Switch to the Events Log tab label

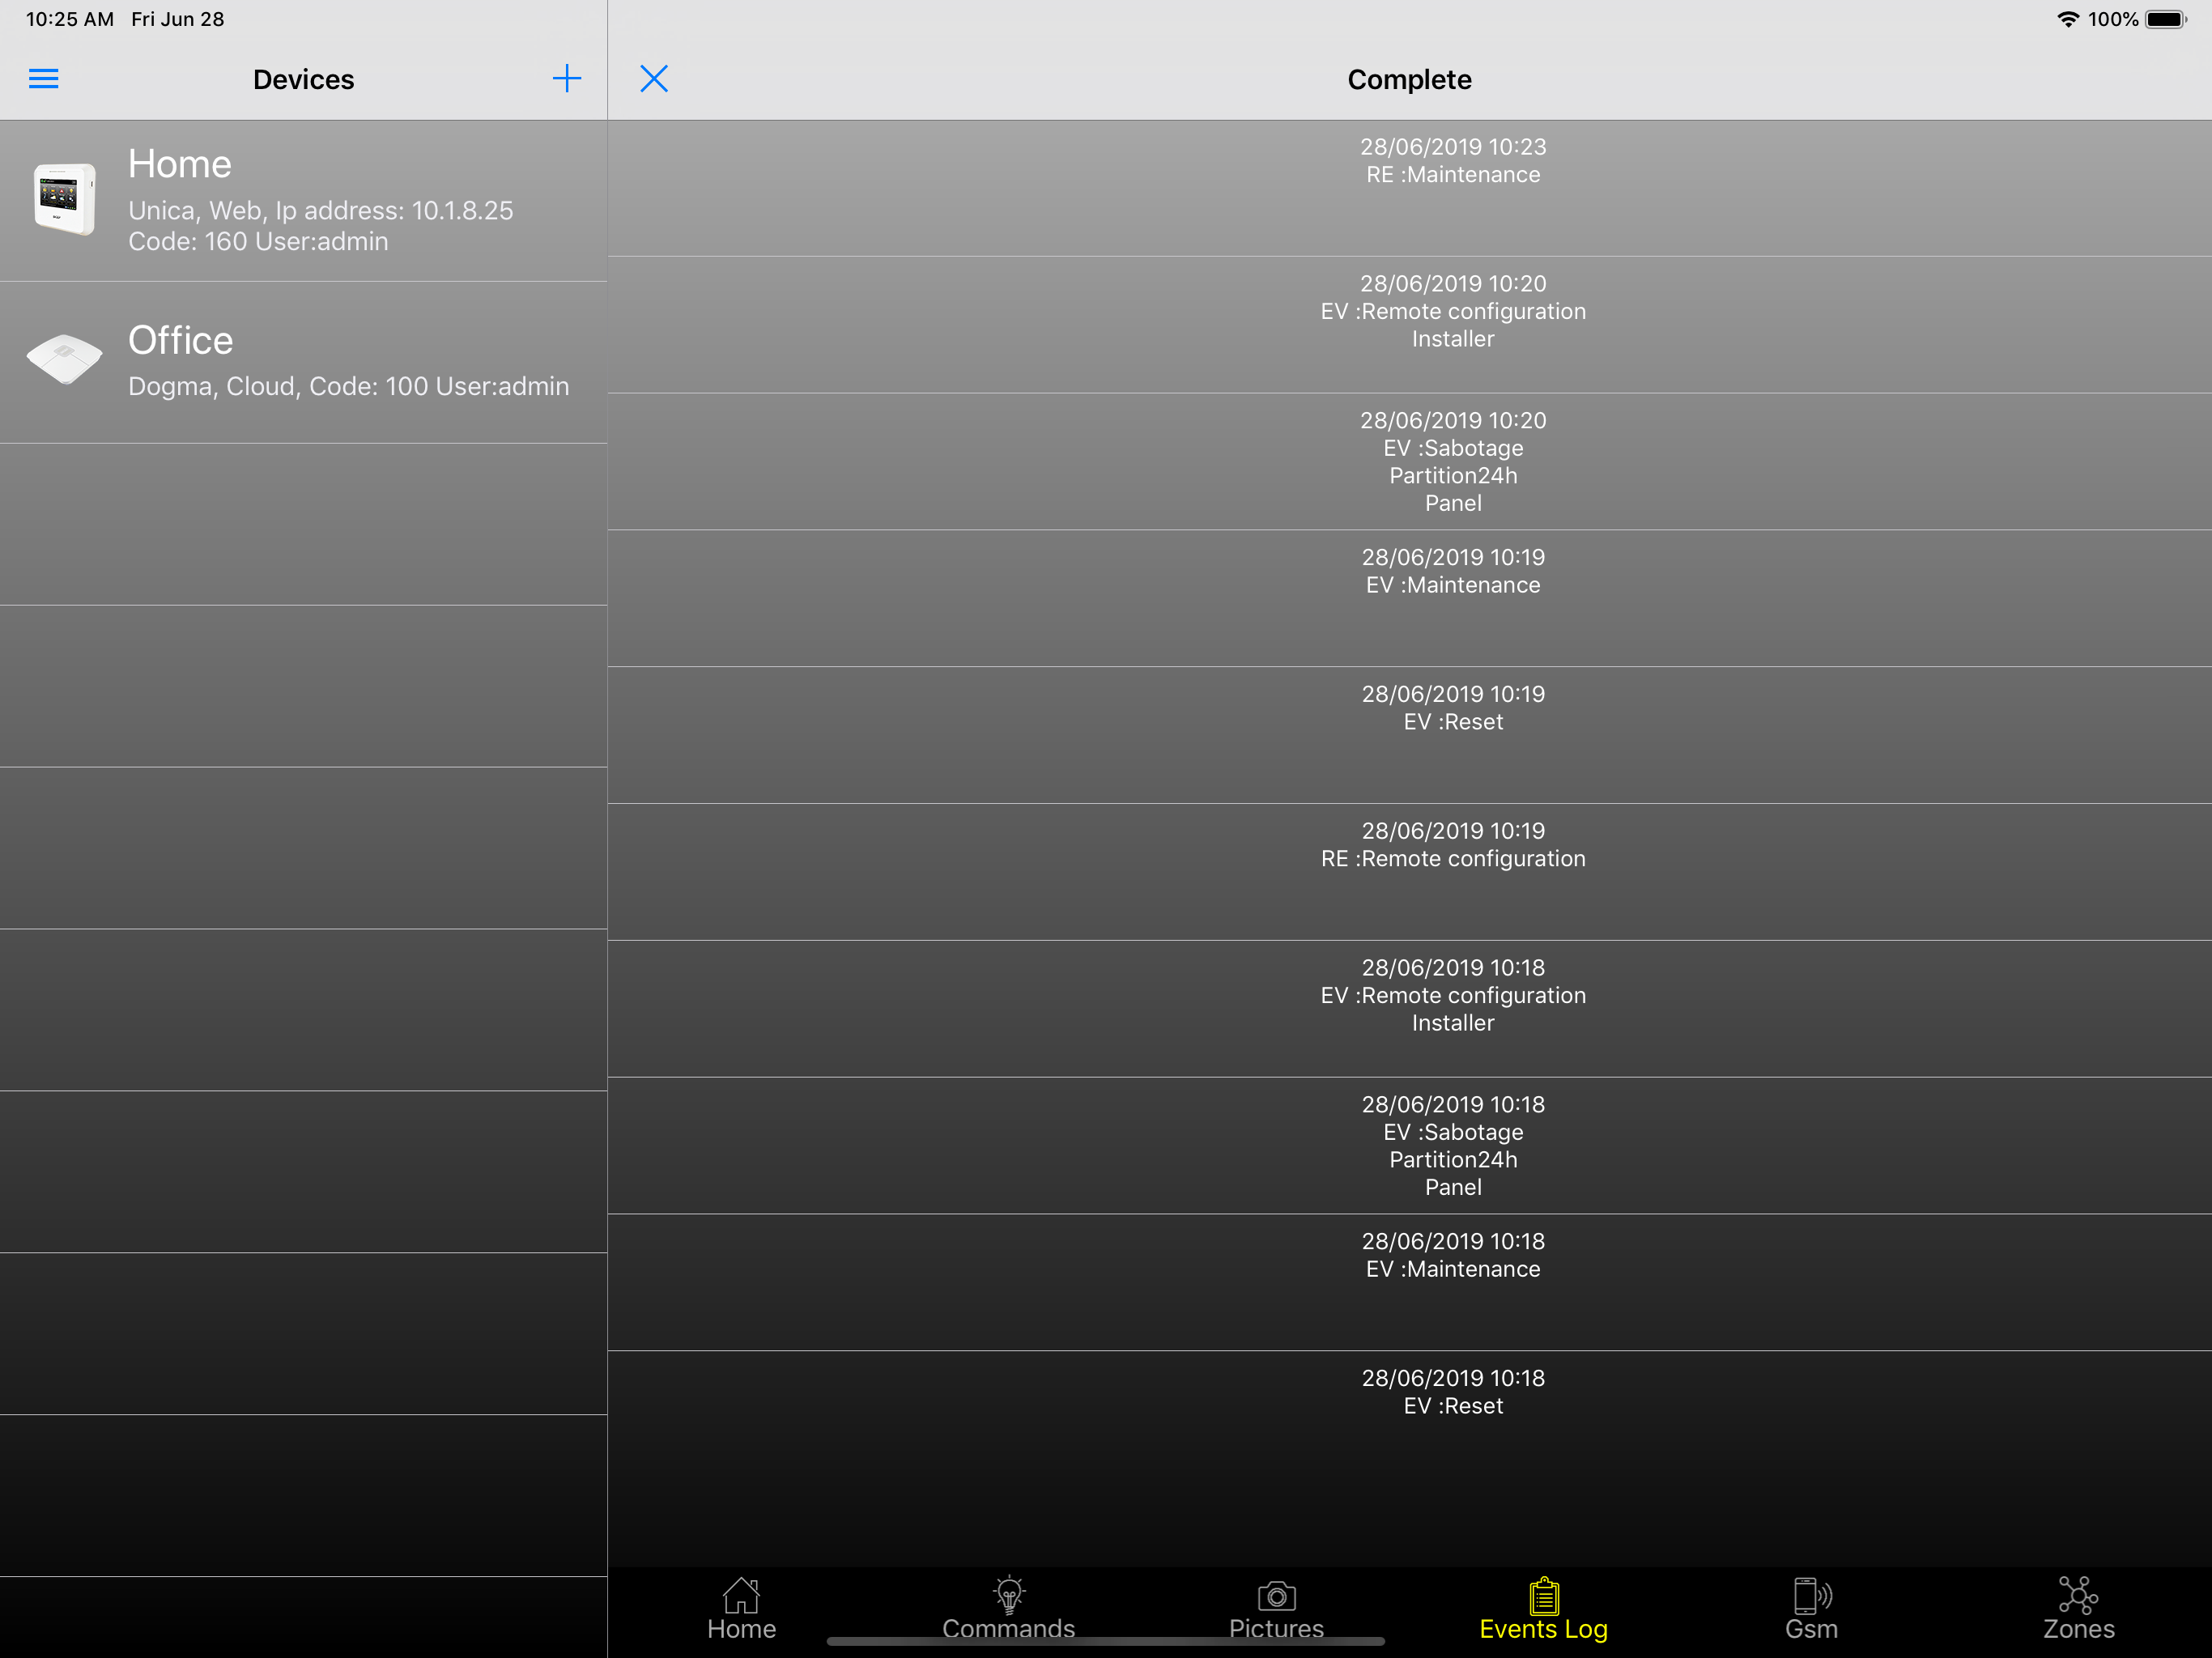pyautogui.click(x=1544, y=1630)
